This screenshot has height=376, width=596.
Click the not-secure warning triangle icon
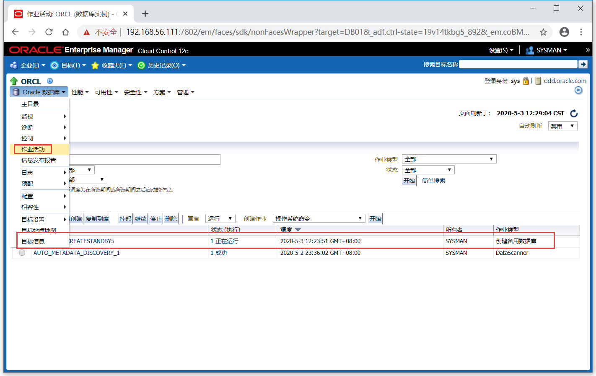click(87, 32)
